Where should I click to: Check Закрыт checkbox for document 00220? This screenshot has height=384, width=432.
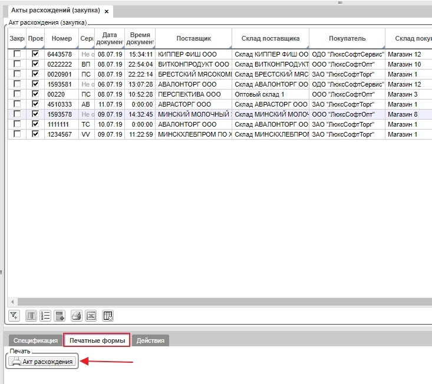coord(17,94)
